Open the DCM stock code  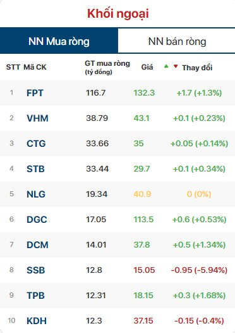tap(37, 244)
